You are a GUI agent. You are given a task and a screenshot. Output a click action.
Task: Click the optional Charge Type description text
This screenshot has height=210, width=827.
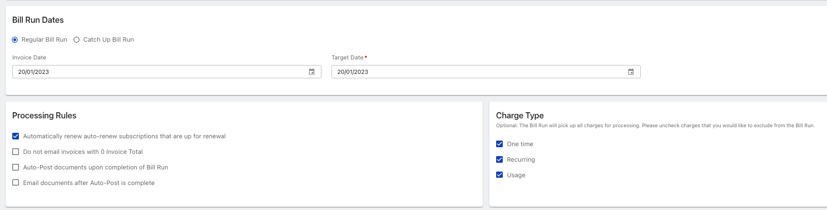pos(655,126)
